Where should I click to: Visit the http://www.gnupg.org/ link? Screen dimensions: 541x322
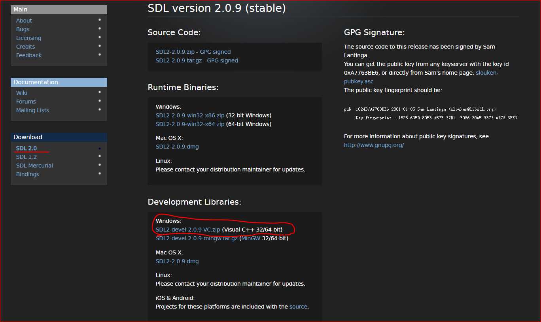[374, 145]
